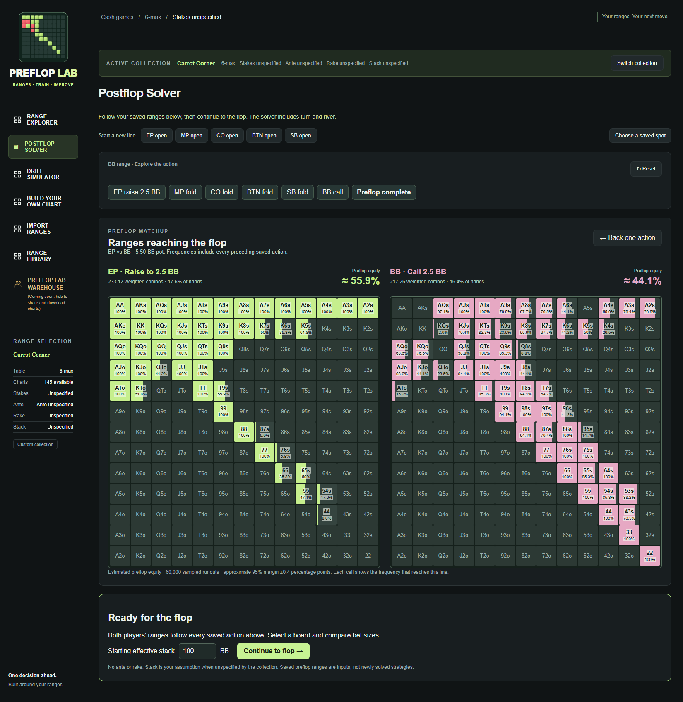This screenshot has height=702, width=683.
Task: Select BTN fold action chip
Action: pyautogui.click(x=260, y=192)
